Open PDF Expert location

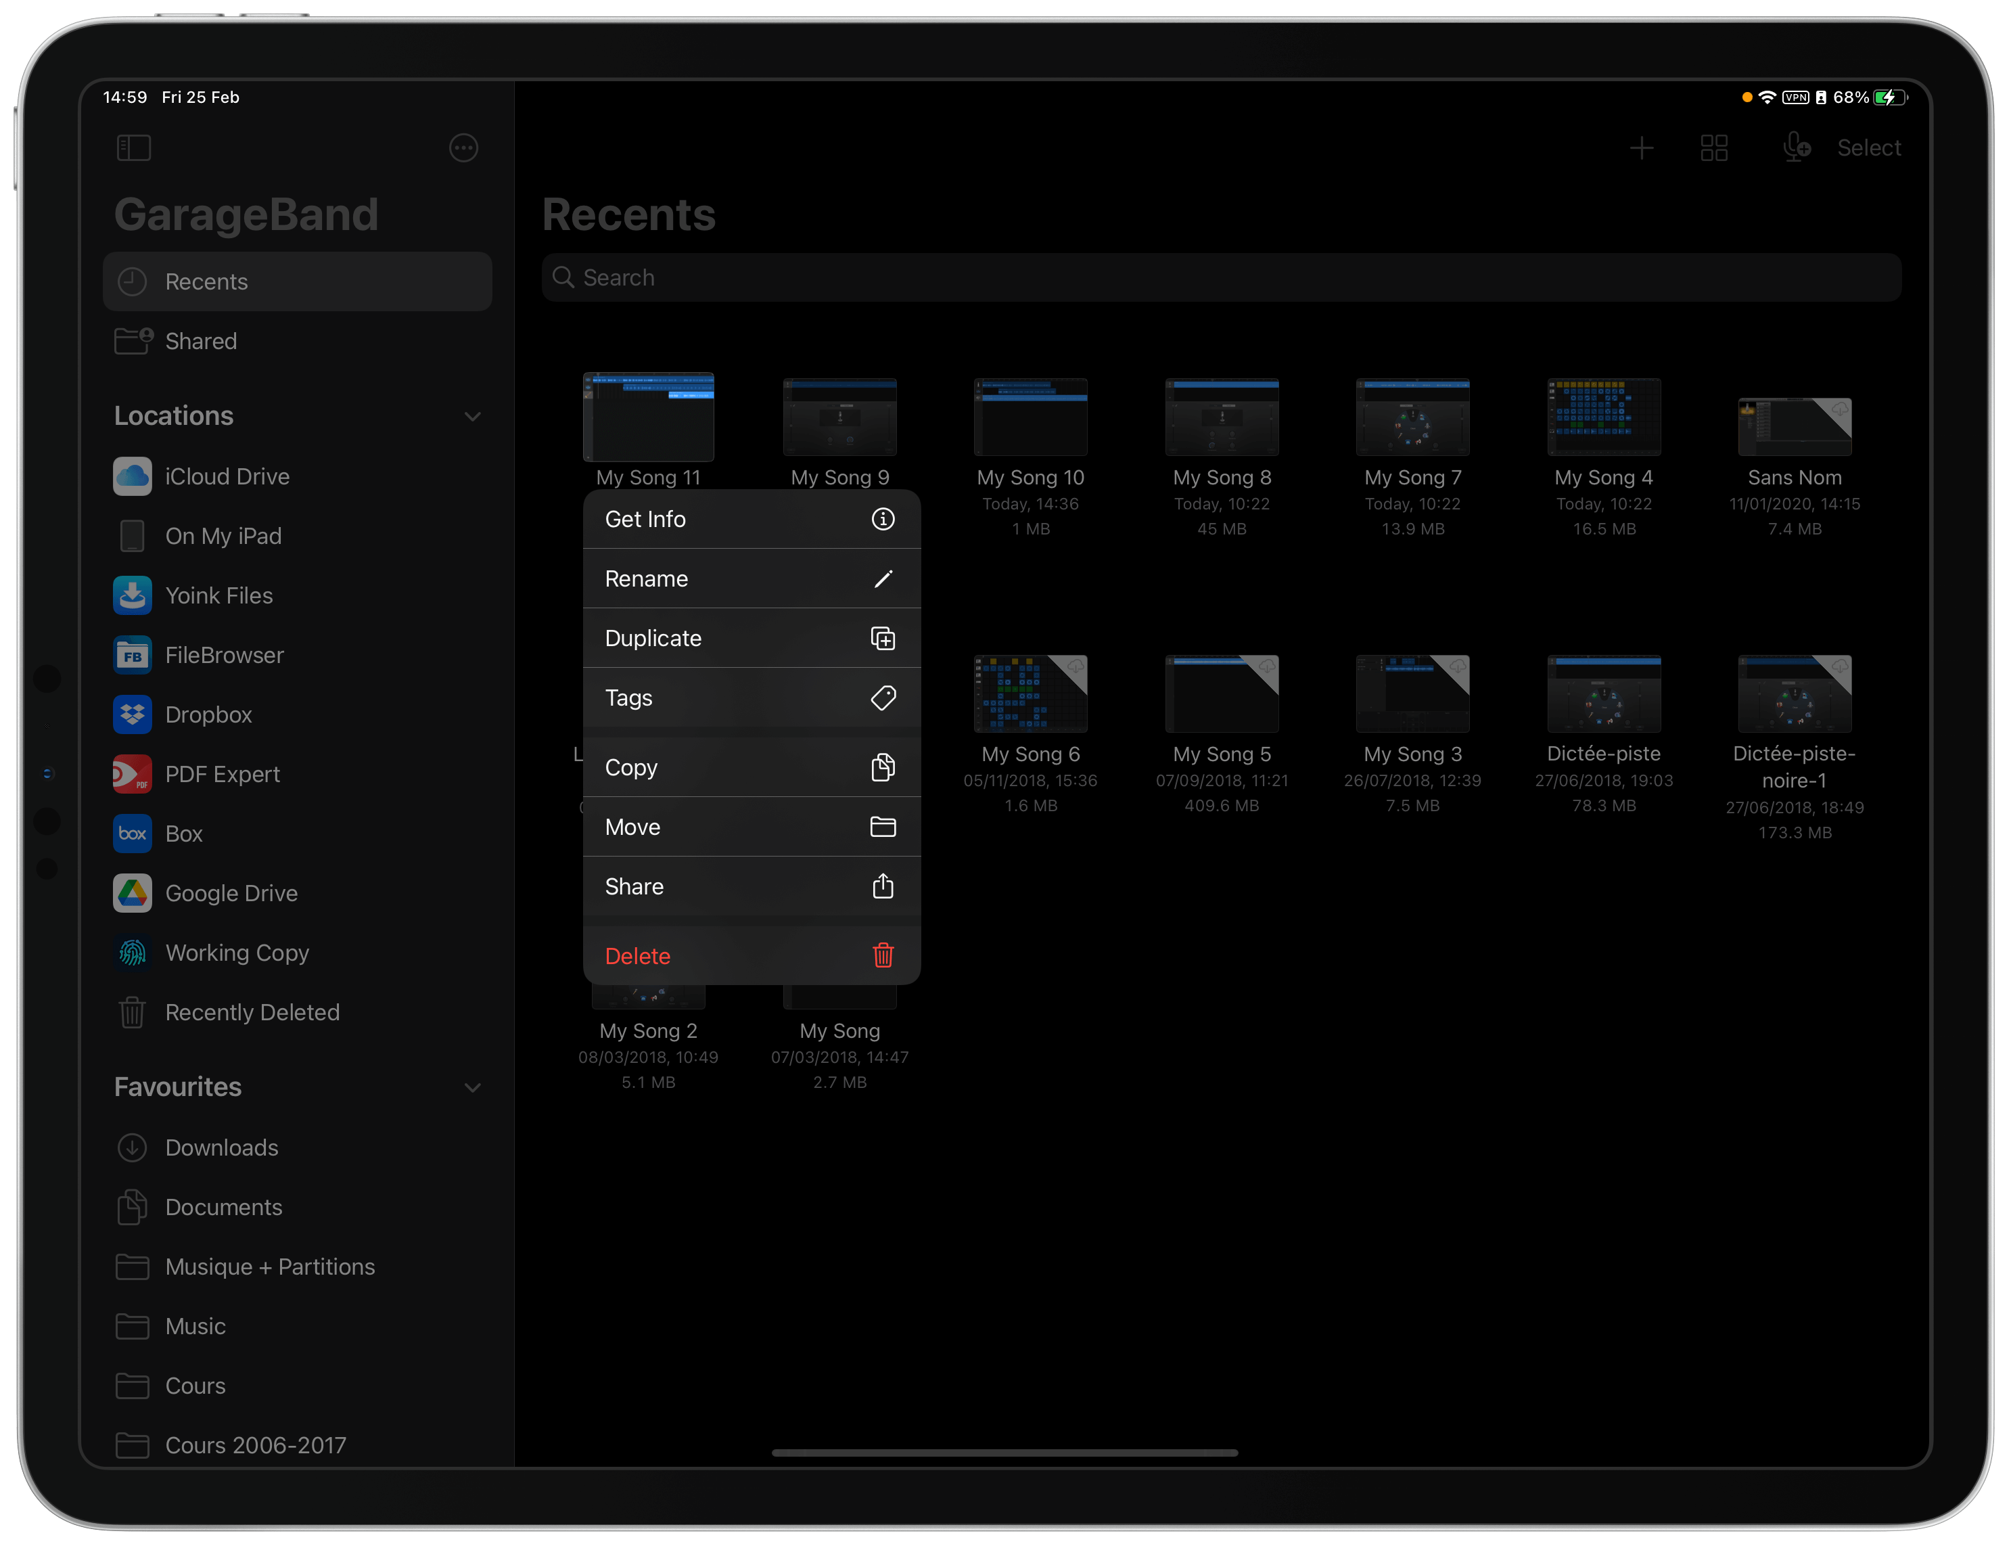[222, 775]
